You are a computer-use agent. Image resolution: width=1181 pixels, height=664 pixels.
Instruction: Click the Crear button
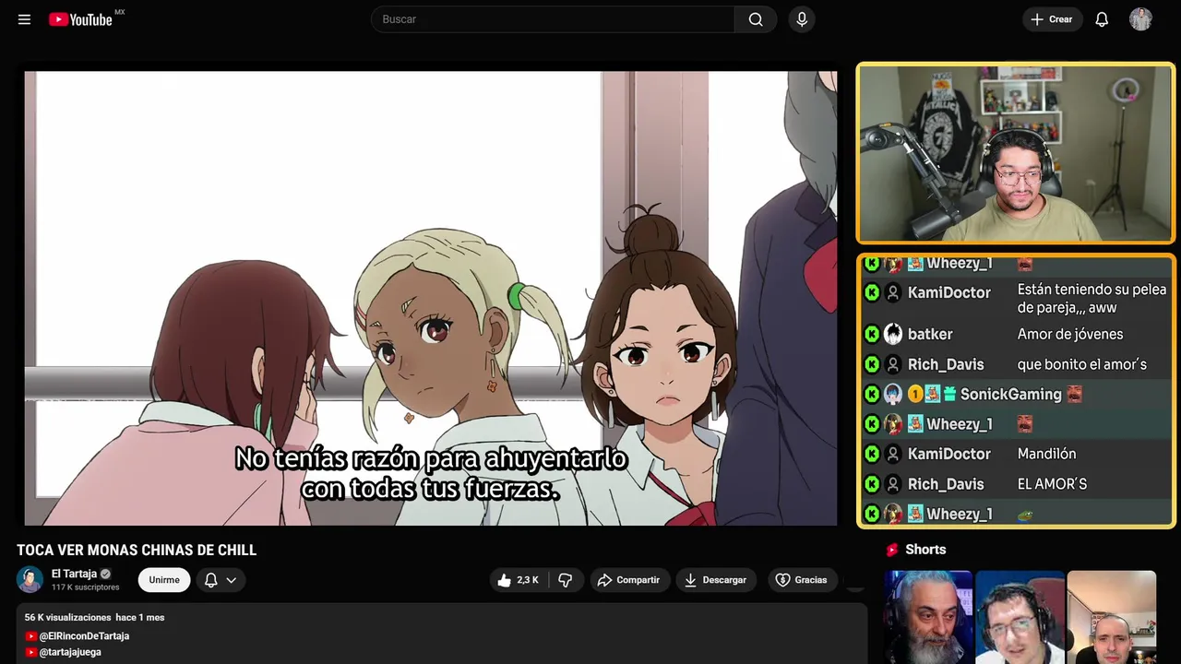(1052, 19)
